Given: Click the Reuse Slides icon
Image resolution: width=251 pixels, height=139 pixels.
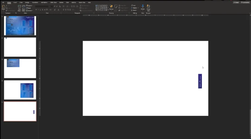Looking at the screenshot, I should (24, 6).
